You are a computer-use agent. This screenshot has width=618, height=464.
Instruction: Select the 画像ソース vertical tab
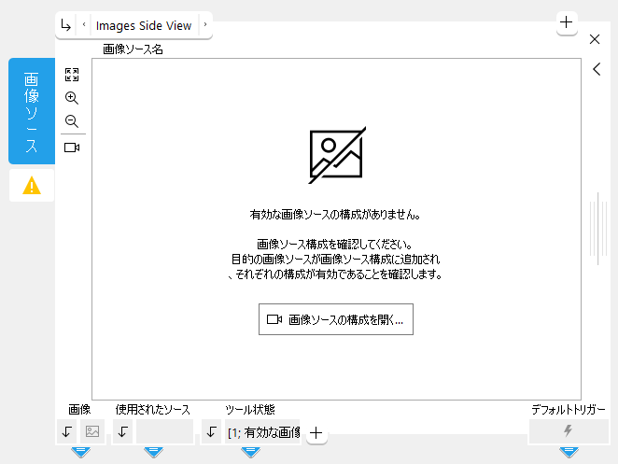(32, 111)
